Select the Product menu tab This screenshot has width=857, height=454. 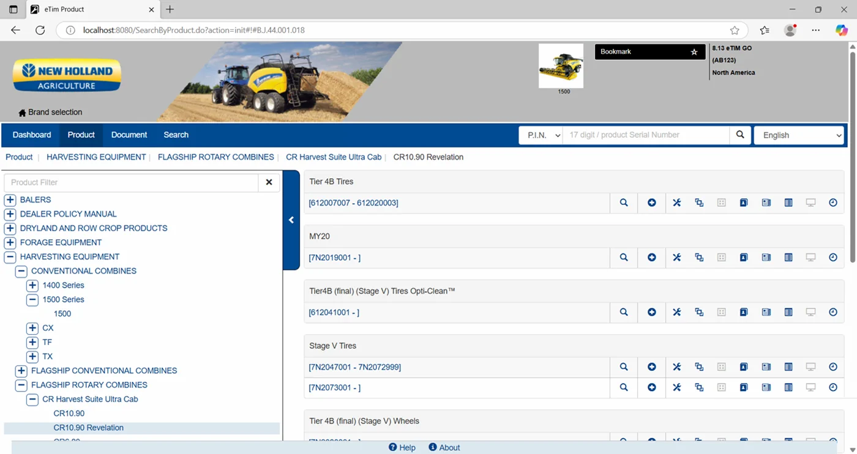[x=81, y=135]
